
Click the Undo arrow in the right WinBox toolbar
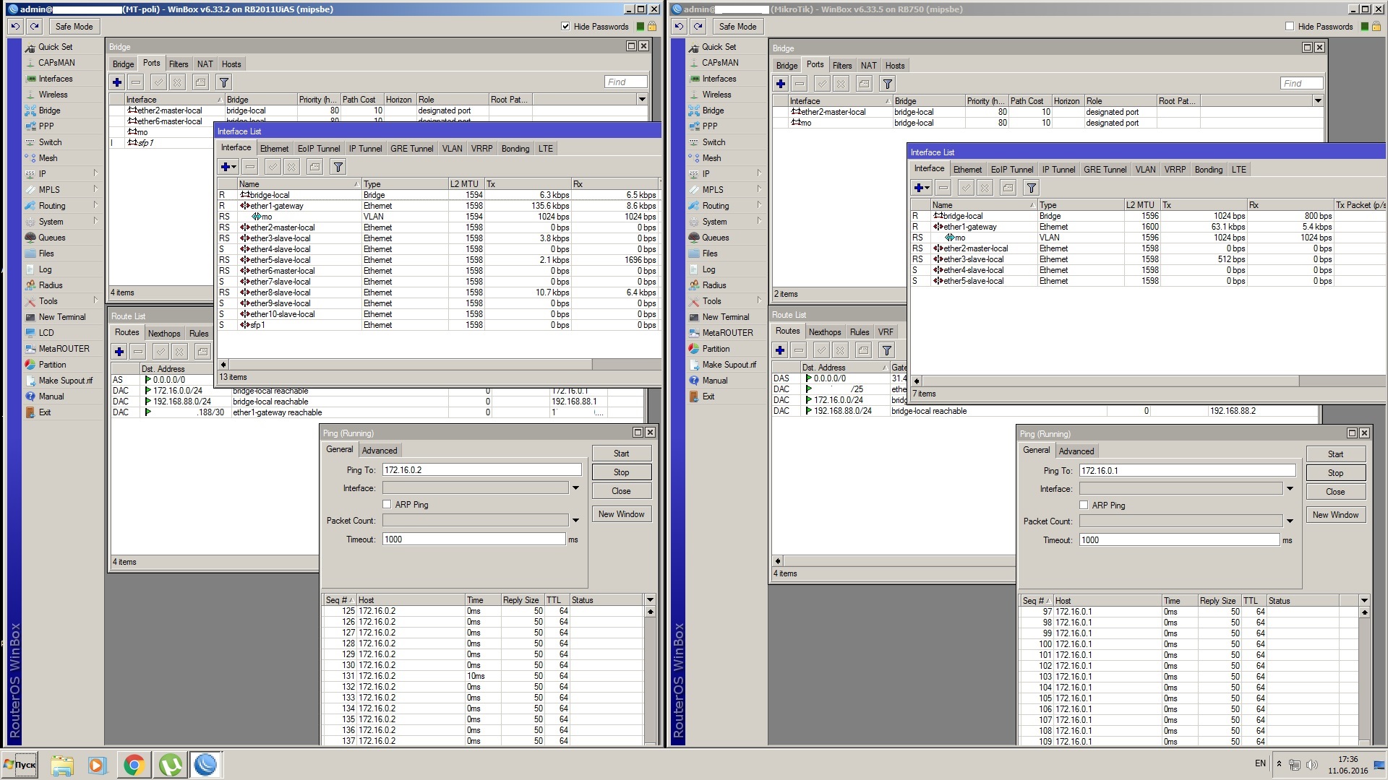[679, 27]
